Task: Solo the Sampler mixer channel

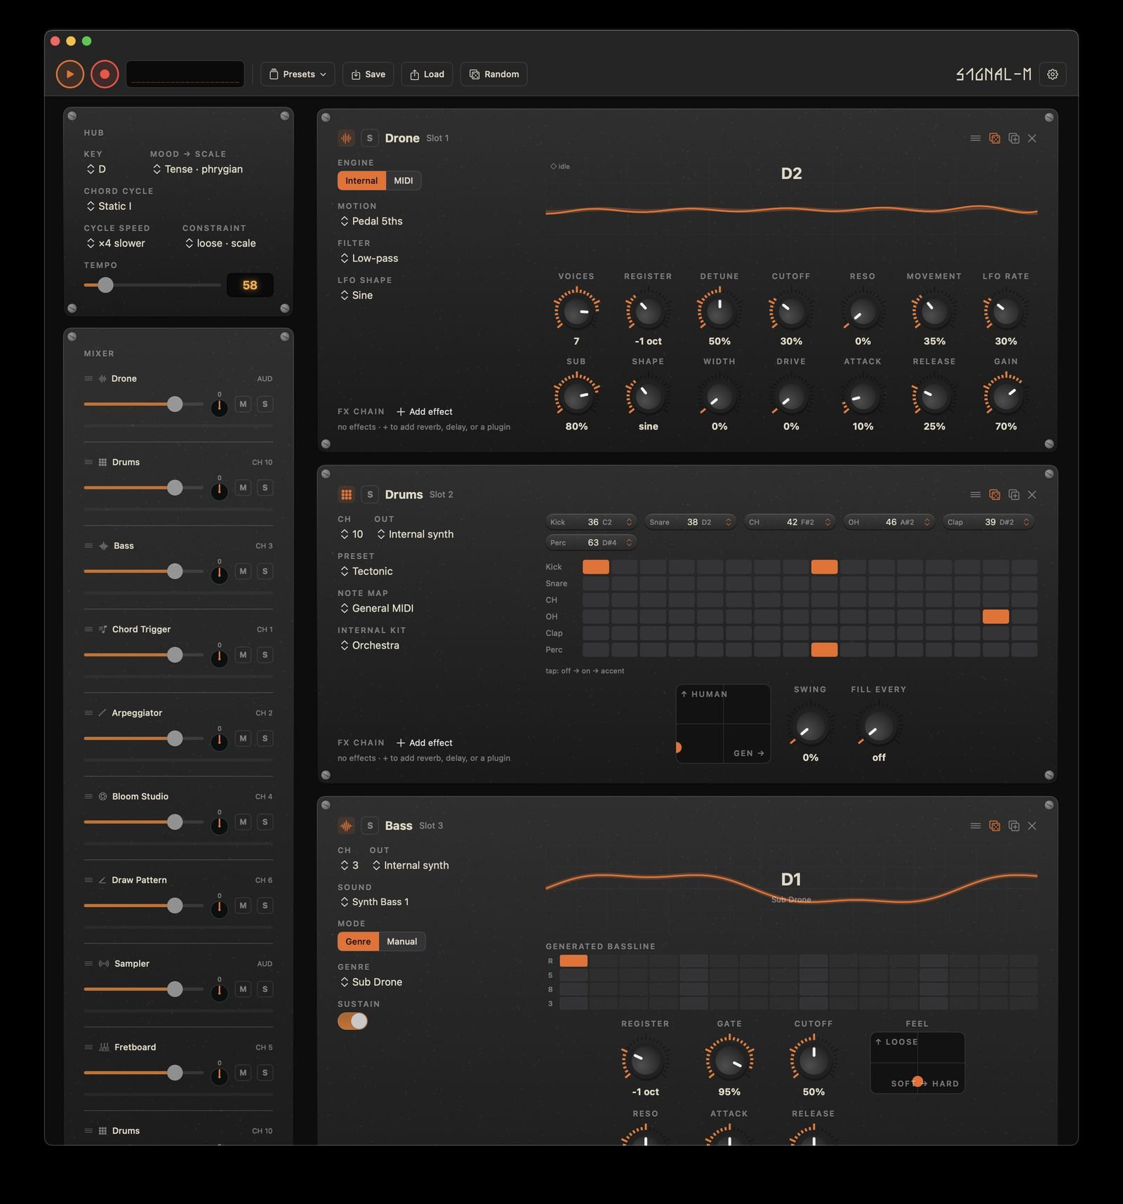Action: (x=265, y=989)
